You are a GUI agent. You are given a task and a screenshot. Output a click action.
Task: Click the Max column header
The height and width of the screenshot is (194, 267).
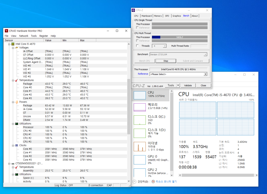coord(87,40)
